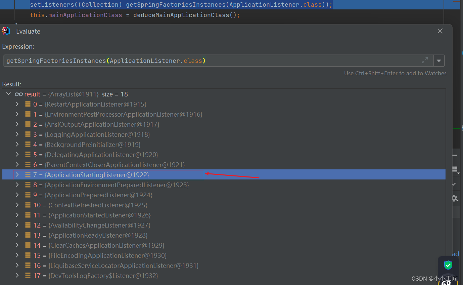Select the FileEncodingApplicationListener@1930 row
This screenshot has height=285, width=463.
[x=224, y=255]
